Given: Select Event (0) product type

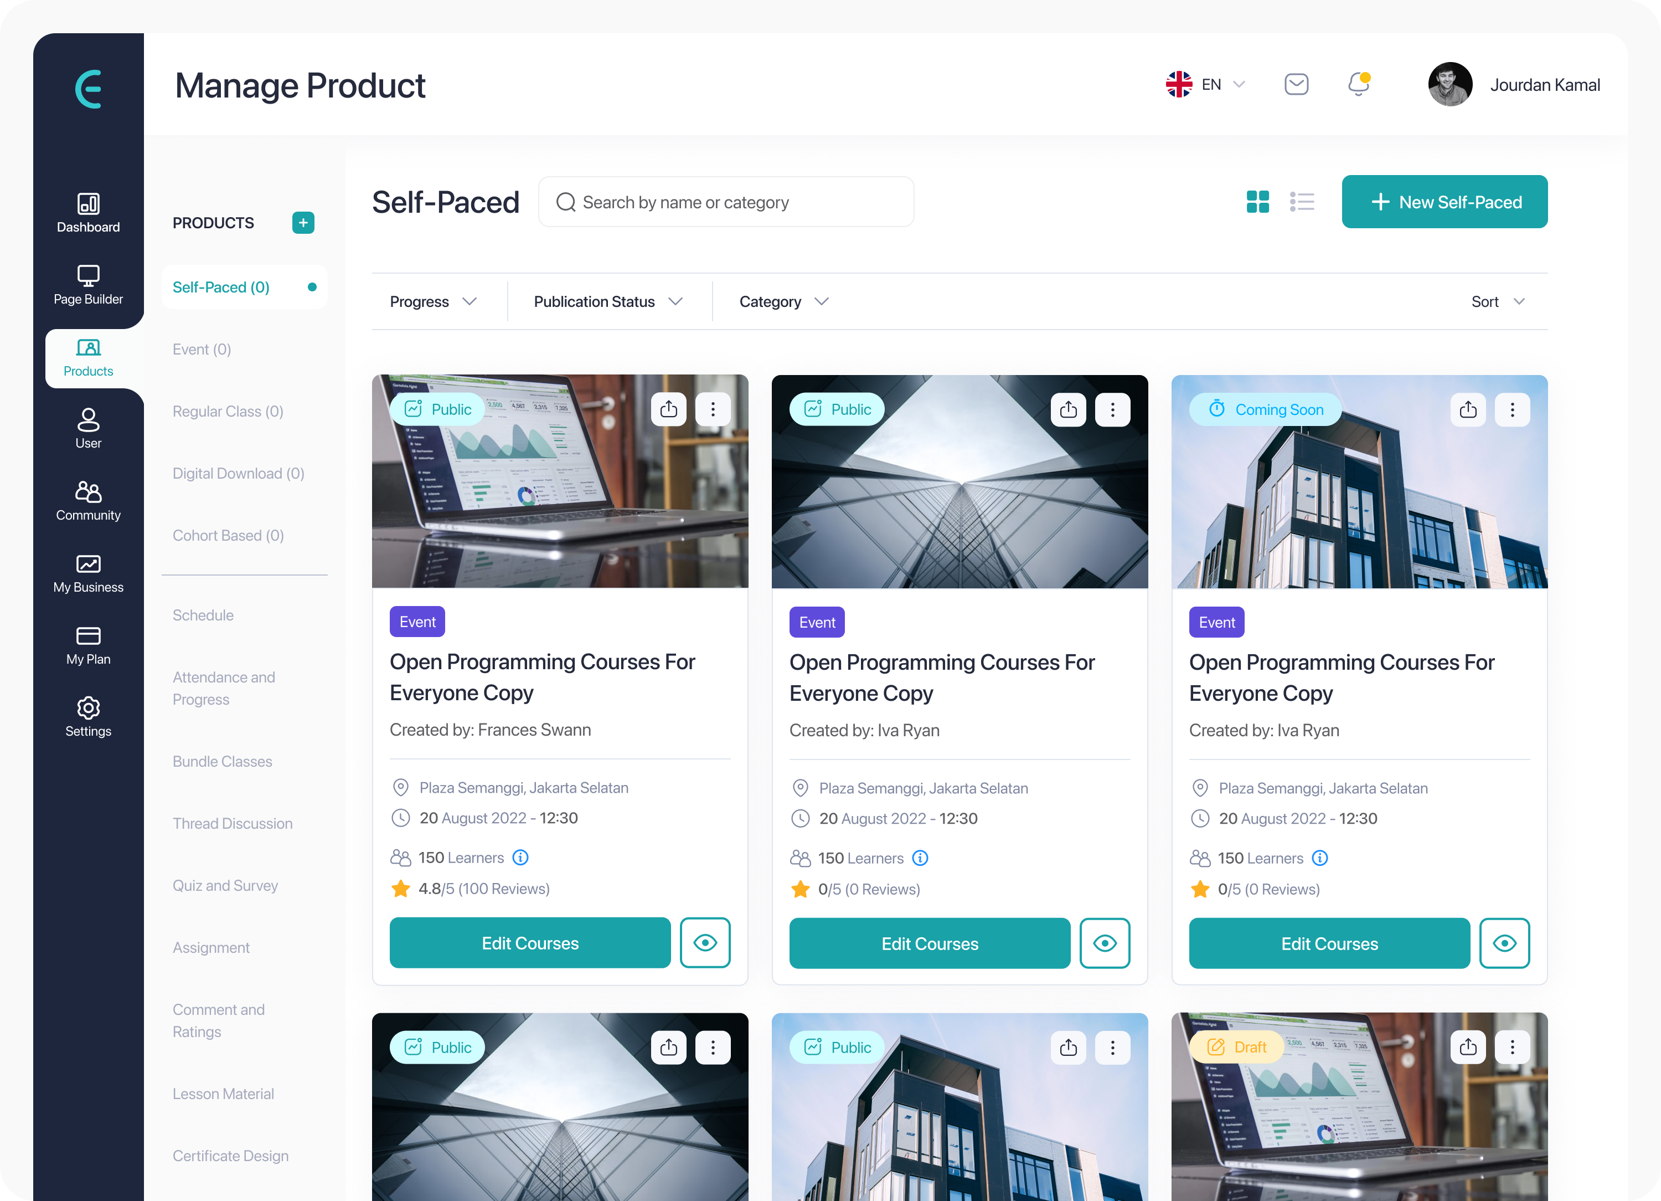Looking at the screenshot, I should point(202,350).
